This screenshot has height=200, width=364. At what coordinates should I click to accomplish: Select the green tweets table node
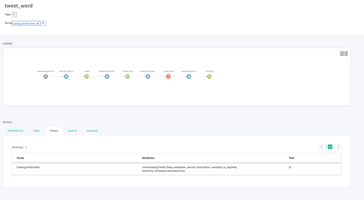coord(87,77)
